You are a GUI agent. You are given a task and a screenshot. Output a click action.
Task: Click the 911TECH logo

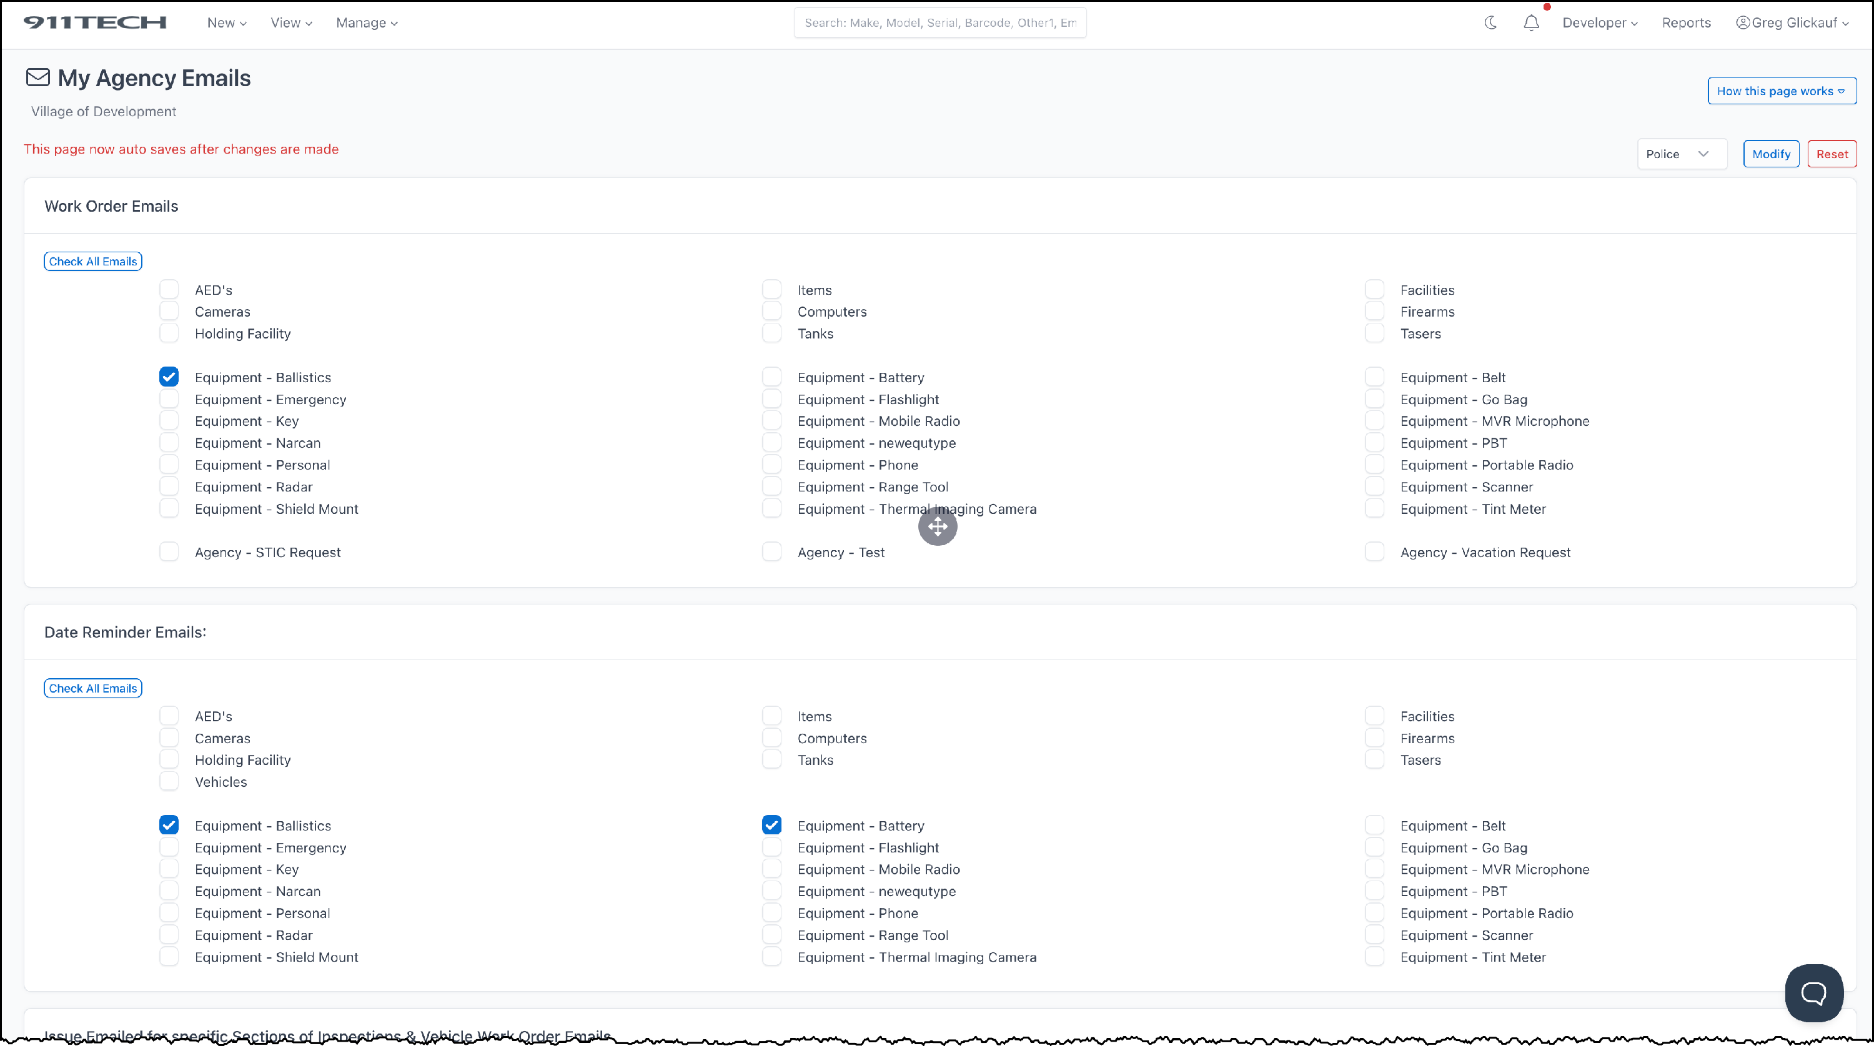pos(94,22)
